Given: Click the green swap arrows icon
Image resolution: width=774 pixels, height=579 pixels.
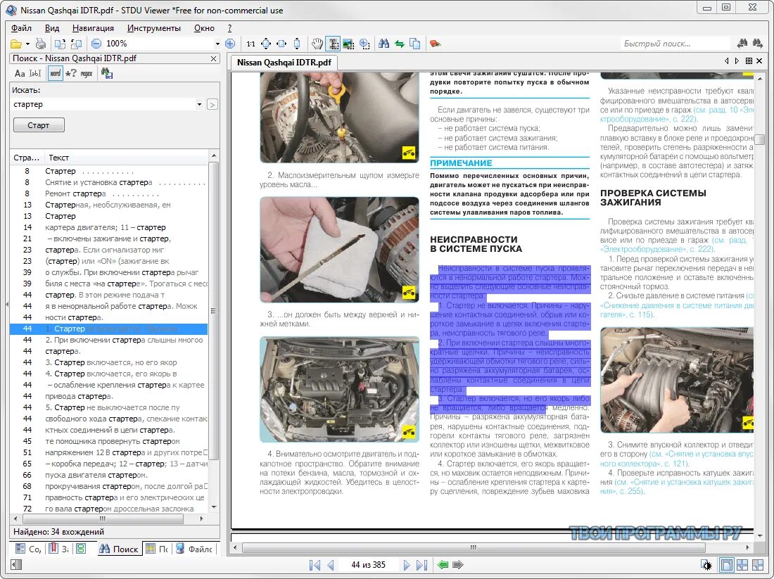Looking at the screenshot, I should 400,44.
